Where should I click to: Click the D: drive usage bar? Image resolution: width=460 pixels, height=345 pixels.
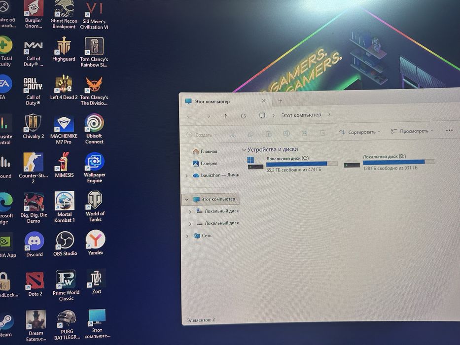pyautogui.click(x=399, y=162)
